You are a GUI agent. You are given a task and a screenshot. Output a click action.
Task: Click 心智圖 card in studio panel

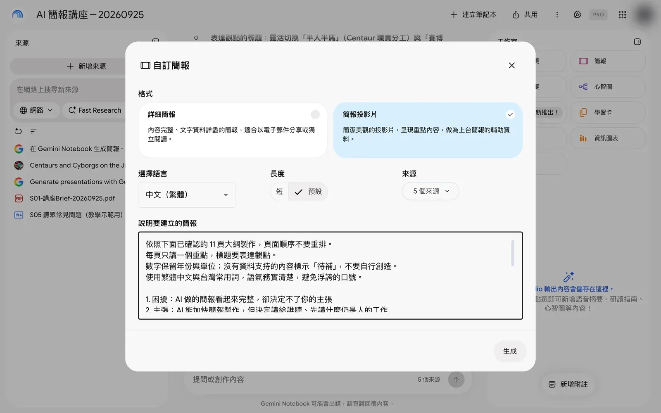click(608, 87)
